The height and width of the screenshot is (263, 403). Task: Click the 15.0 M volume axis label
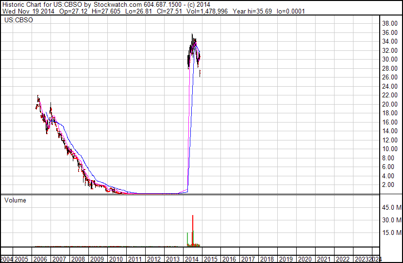[391, 232]
